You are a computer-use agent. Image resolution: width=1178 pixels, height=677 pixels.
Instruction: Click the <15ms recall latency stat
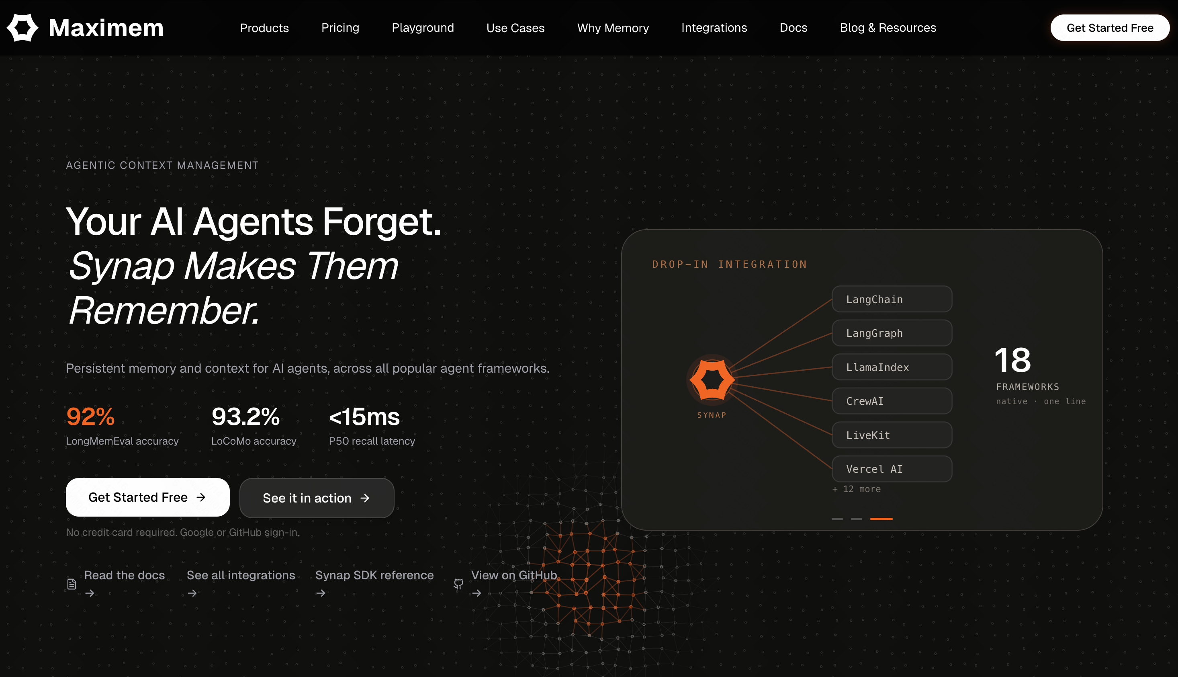(x=372, y=426)
